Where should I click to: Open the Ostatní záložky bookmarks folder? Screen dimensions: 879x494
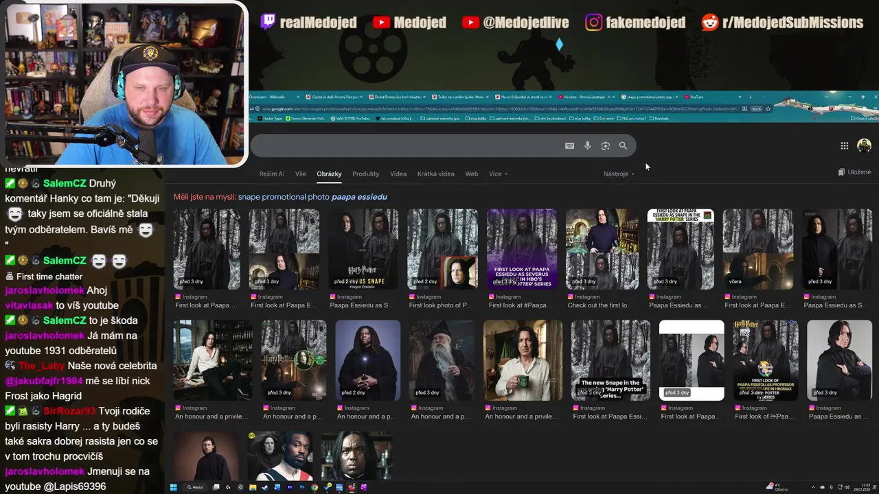[864, 118]
